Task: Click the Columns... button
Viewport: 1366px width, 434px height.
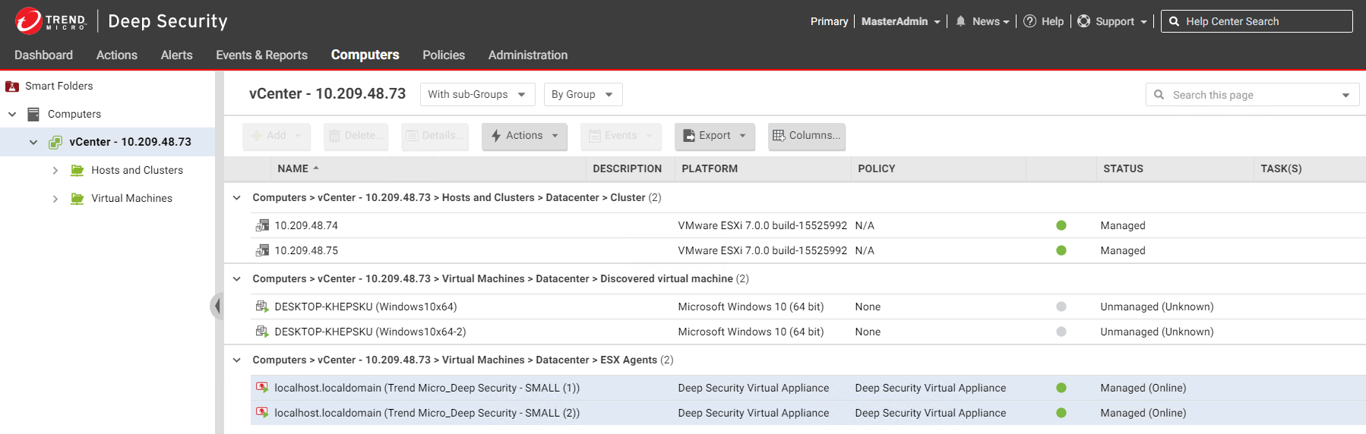Action: [806, 136]
